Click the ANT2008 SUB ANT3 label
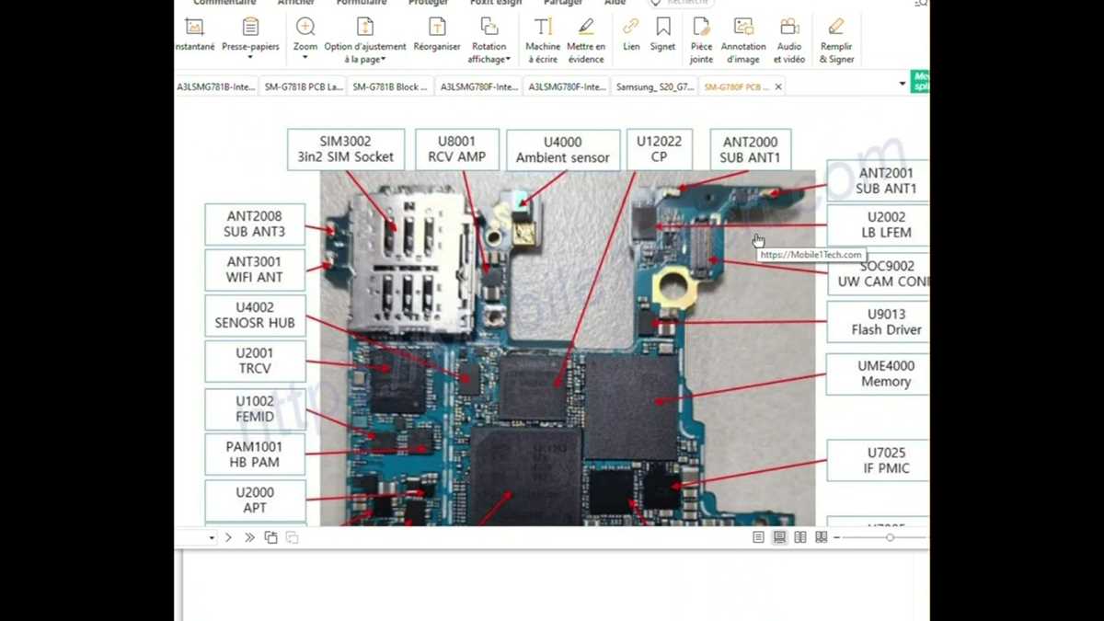Image resolution: width=1104 pixels, height=621 pixels. coord(255,224)
